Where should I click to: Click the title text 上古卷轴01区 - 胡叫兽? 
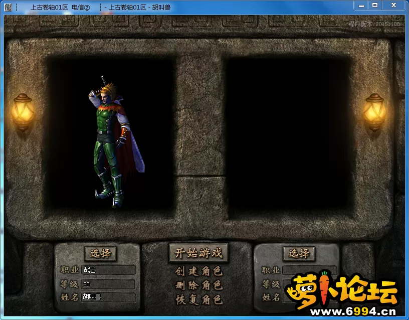(139, 8)
